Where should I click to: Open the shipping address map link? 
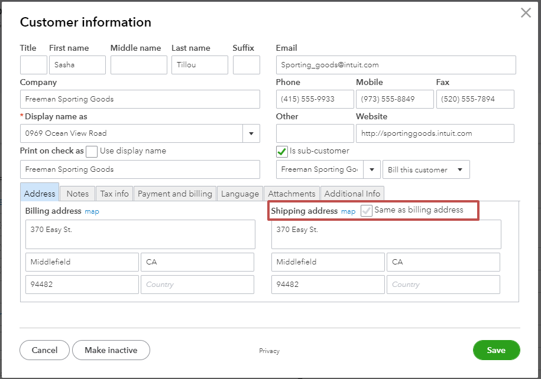348,211
